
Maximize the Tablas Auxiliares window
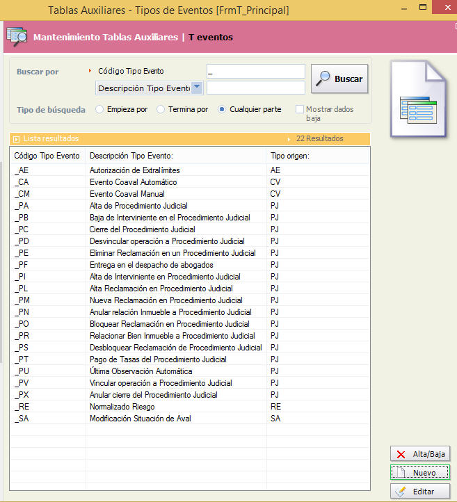[x=423, y=7]
